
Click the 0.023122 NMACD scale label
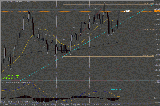tap(157, 82)
